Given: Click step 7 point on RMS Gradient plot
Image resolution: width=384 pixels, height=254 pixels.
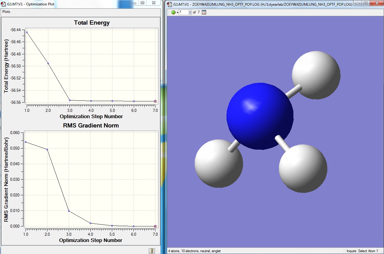Looking at the screenshot, I should point(155,226).
